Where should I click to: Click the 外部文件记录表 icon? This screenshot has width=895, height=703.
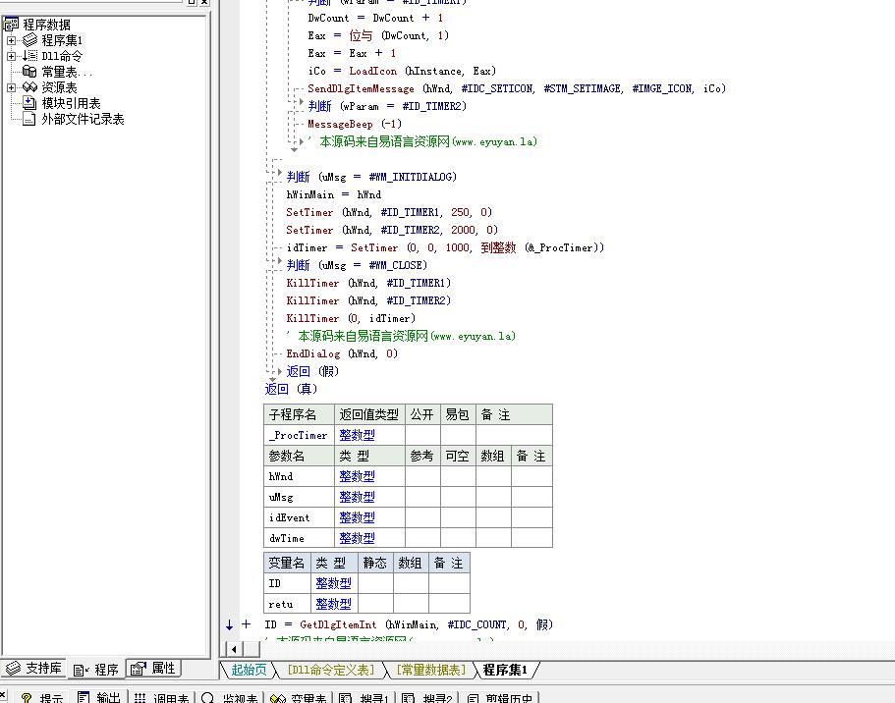tap(29, 119)
